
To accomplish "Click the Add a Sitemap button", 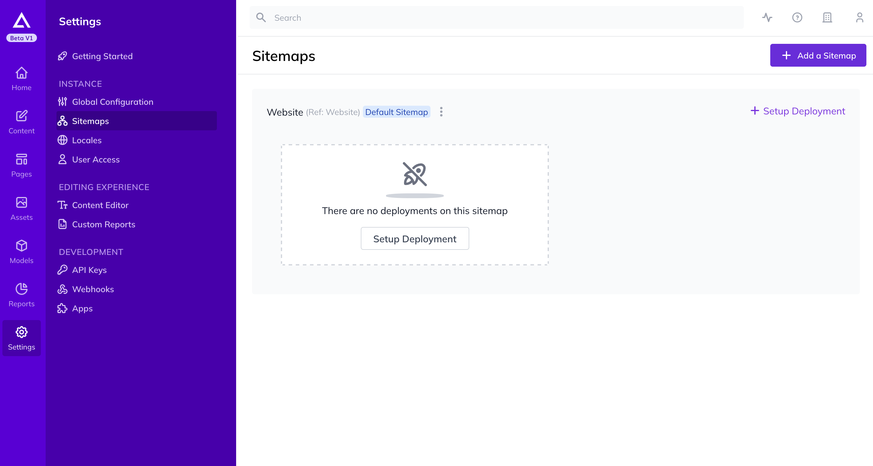I will [818, 55].
